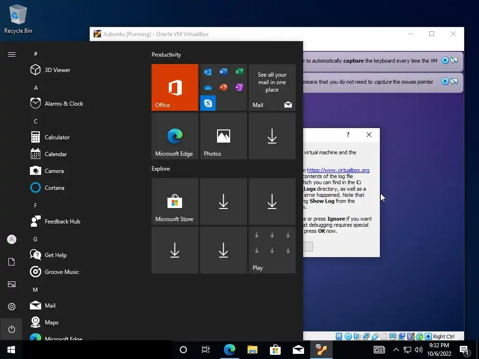Screen dimensions: 479x359
Task: Open News and interests on taskbar
Action: coord(379,350)
